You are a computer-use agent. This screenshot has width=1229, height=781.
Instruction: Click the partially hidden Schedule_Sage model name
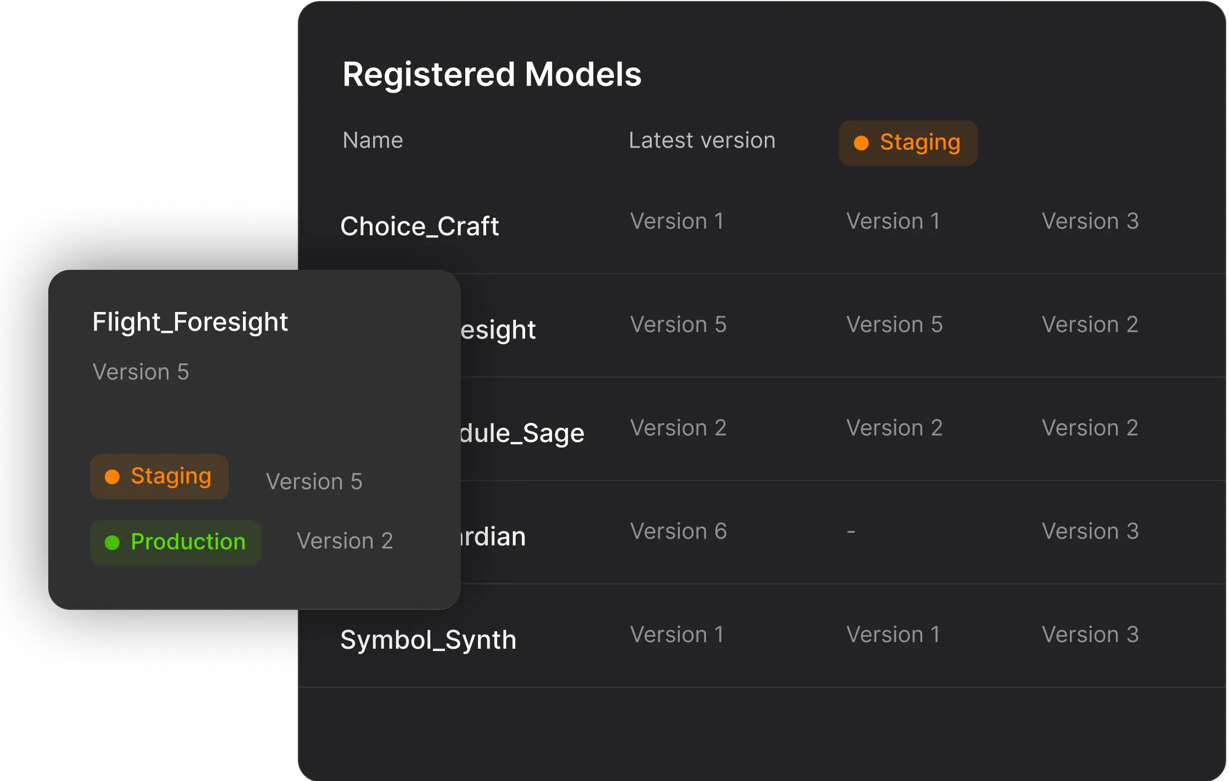(x=521, y=433)
